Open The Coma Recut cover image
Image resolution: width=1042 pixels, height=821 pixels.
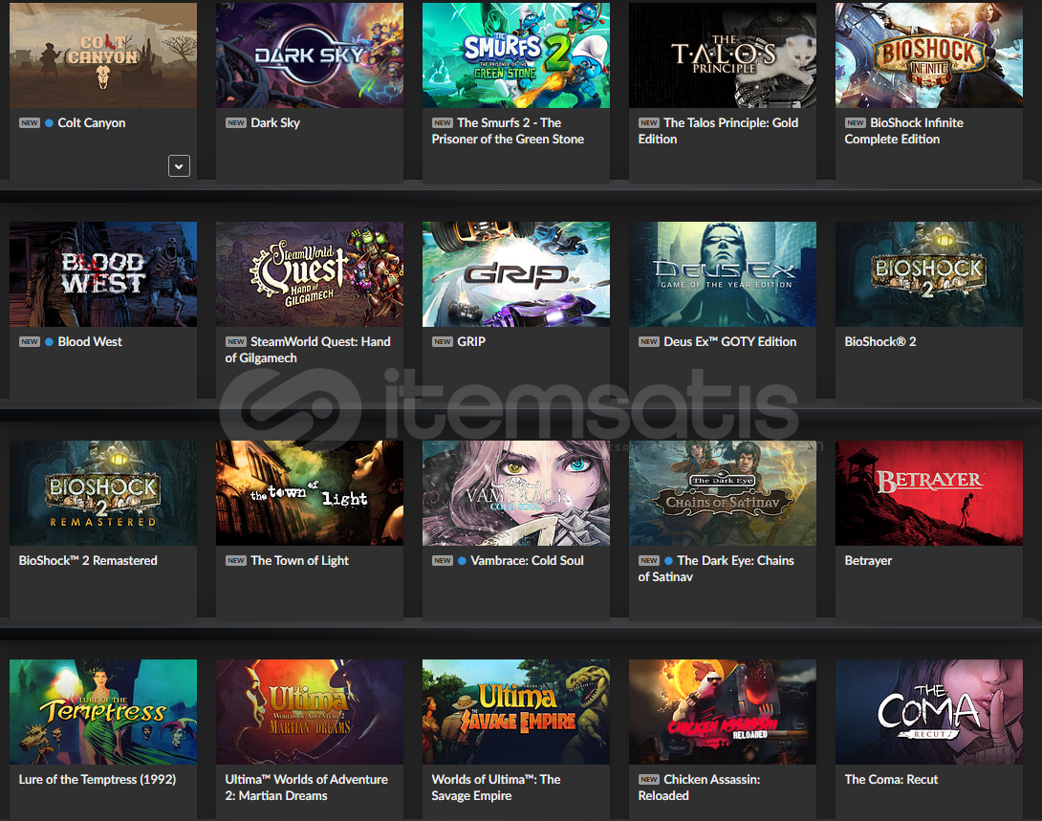929,712
